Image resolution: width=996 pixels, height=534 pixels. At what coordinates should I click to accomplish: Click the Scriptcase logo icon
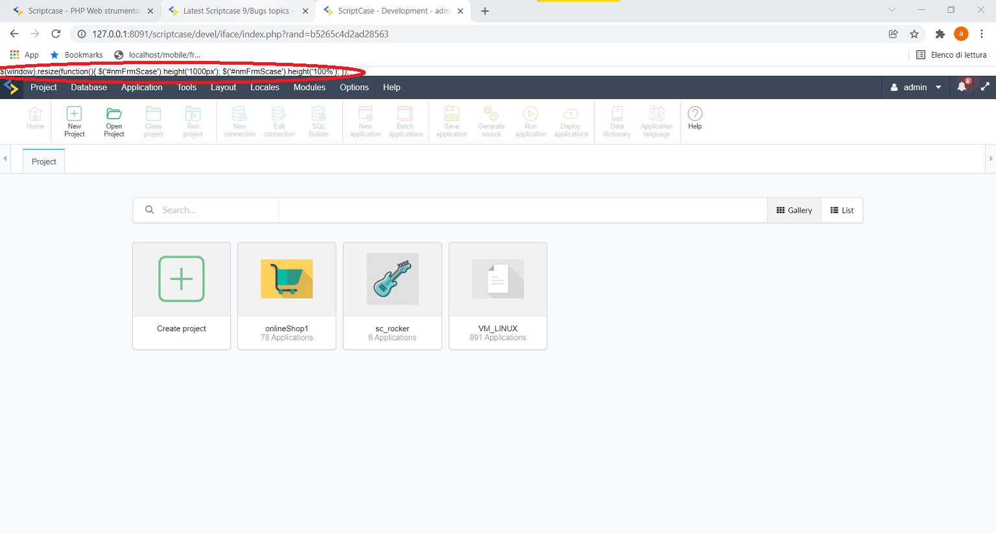[x=12, y=87]
